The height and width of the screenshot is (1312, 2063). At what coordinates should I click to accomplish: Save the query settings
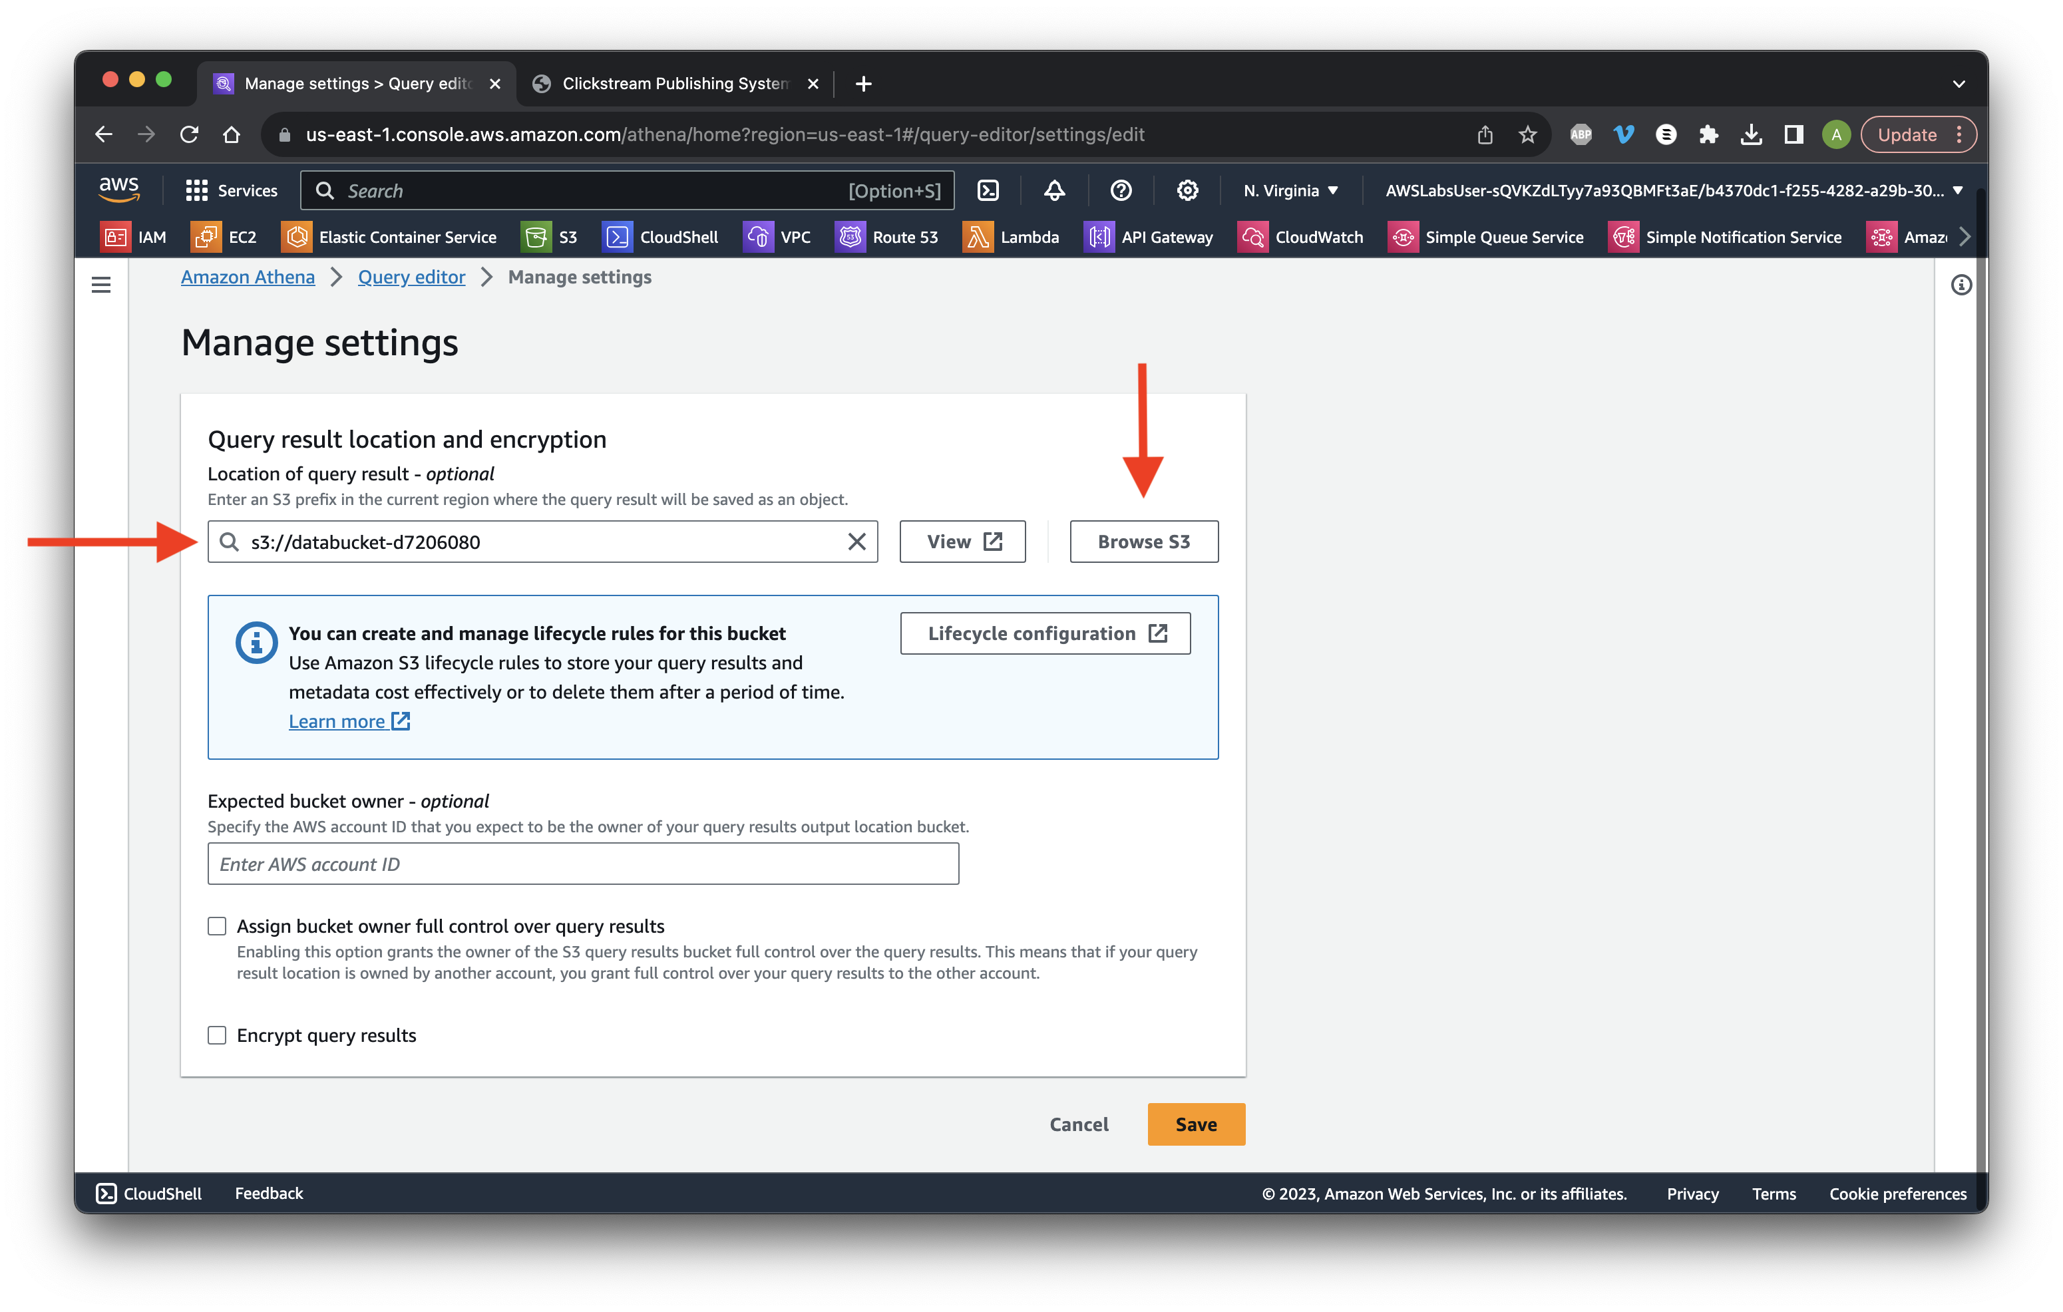(1195, 1124)
